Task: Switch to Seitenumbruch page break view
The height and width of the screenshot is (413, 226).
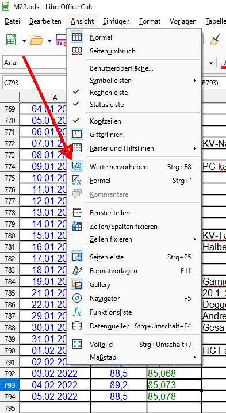Action: [77, 51]
